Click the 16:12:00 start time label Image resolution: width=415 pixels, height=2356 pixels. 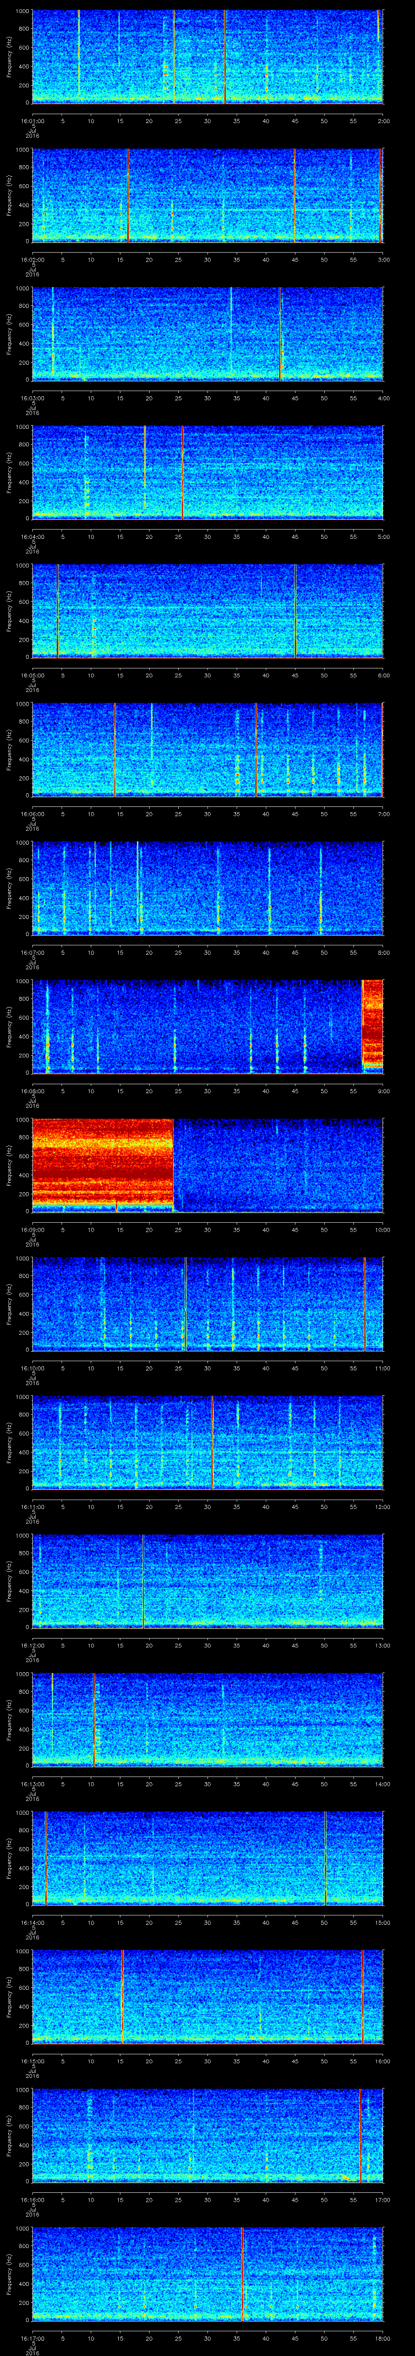click(x=32, y=1645)
